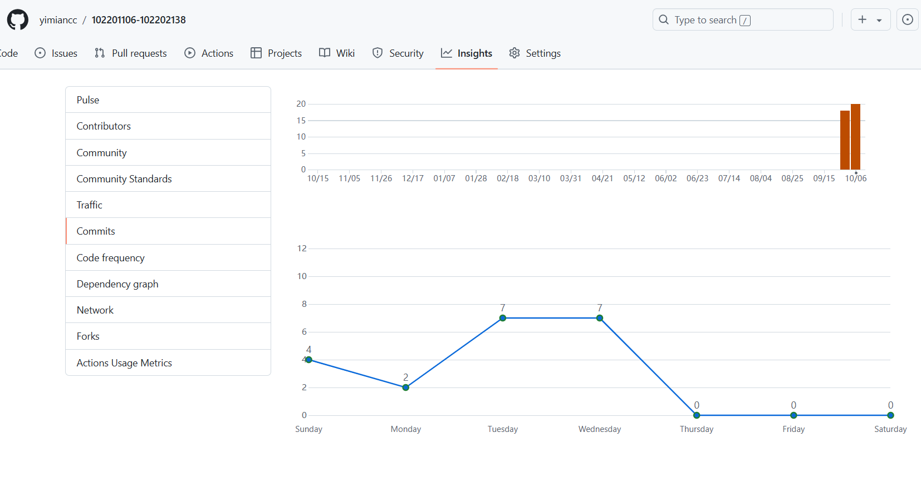Click the tallest orange commit bar
This screenshot has height=477, width=921.
pyautogui.click(x=855, y=137)
